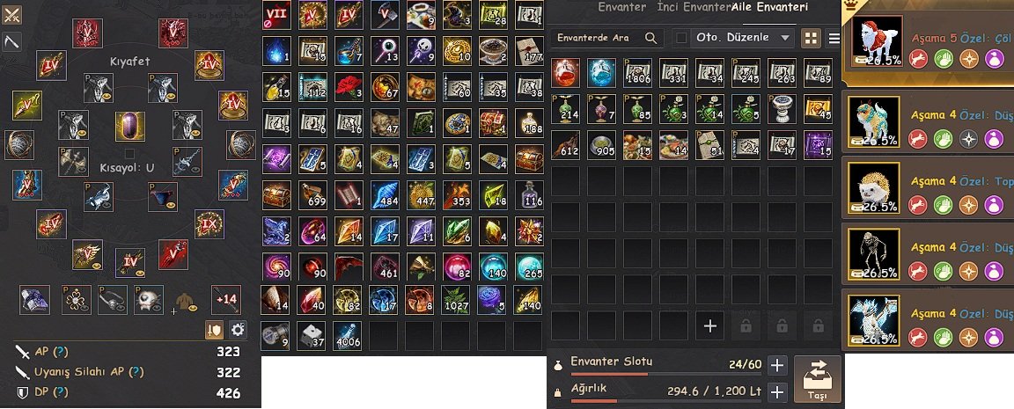The image size is (1014, 409).
Task: Select the red HP potion in the family inventory
Action: [566, 73]
